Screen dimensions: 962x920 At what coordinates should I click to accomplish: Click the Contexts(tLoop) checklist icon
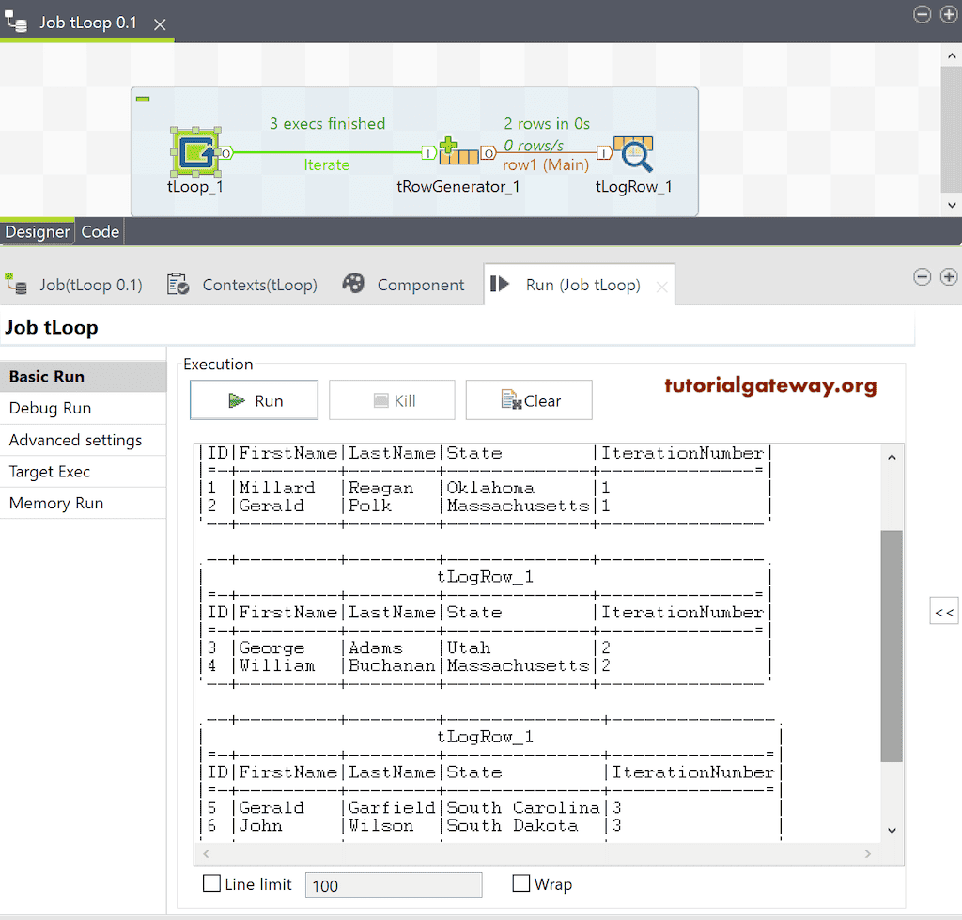(x=177, y=284)
